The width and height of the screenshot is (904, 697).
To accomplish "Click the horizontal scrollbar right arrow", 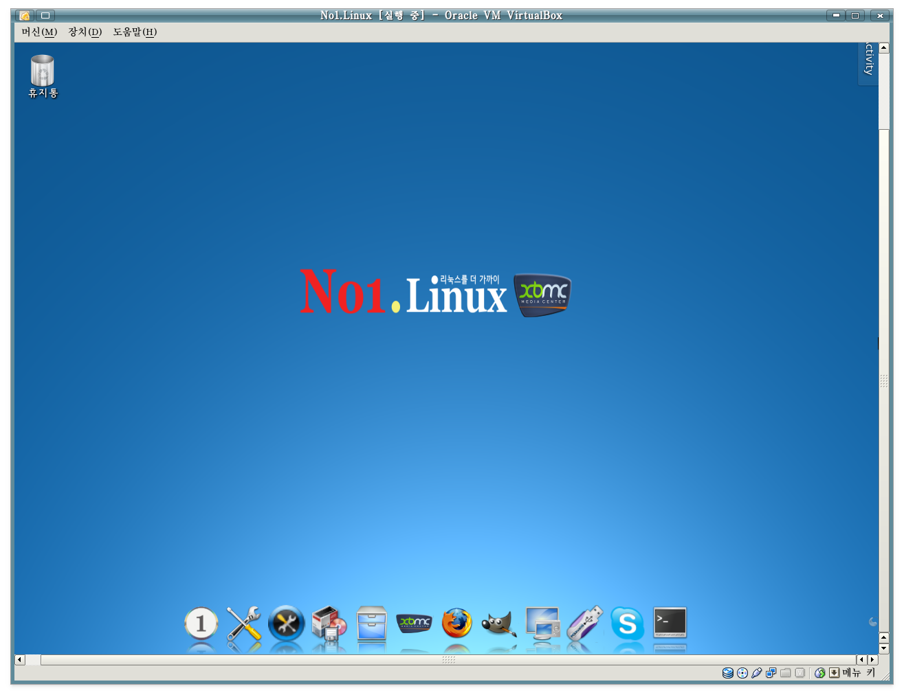I will 873,660.
